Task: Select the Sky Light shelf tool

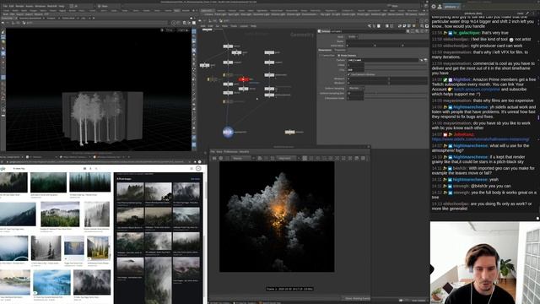Action: pos(325,14)
